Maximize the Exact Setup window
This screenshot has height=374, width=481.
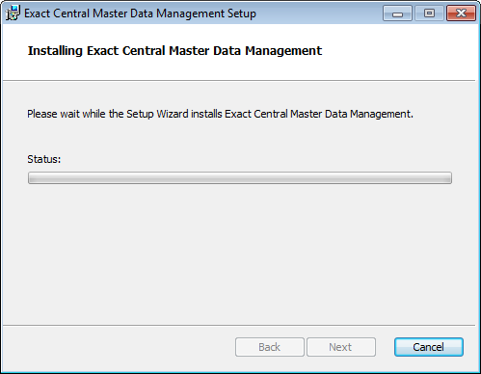429,13
